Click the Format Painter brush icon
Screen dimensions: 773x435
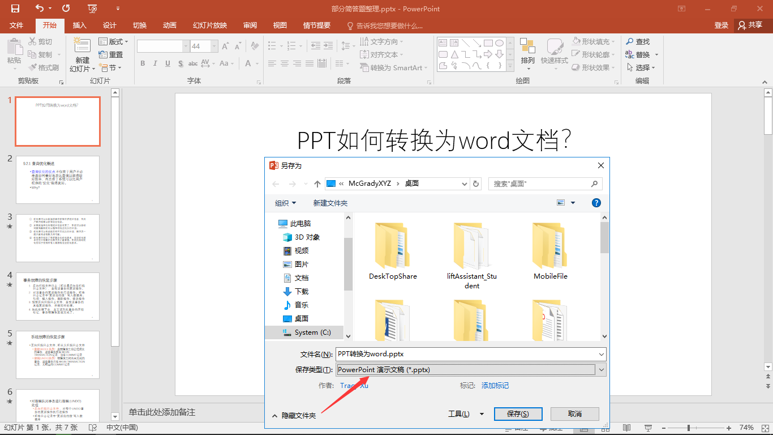pyautogui.click(x=33, y=67)
